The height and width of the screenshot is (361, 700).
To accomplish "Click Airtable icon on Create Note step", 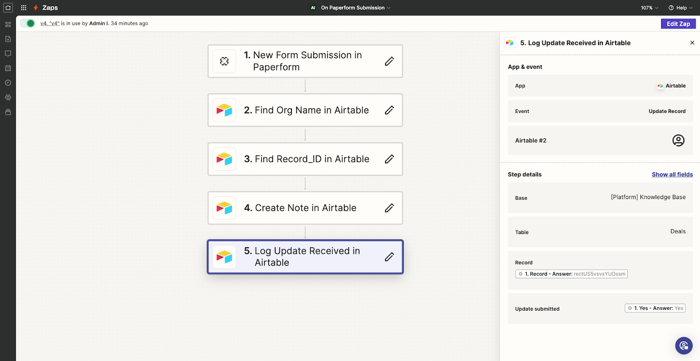I will 224,208.
